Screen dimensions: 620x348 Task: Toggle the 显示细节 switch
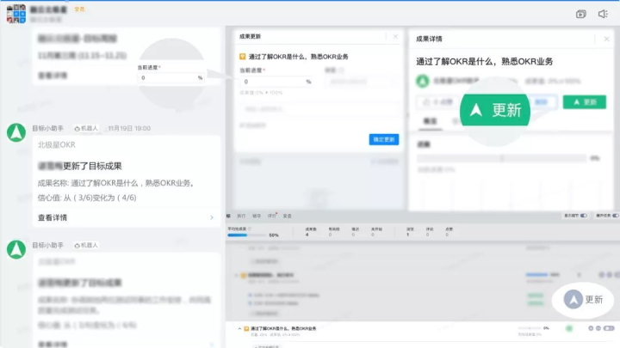click(x=584, y=216)
